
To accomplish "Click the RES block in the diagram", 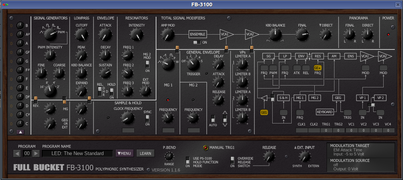I will click(x=318, y=56).
